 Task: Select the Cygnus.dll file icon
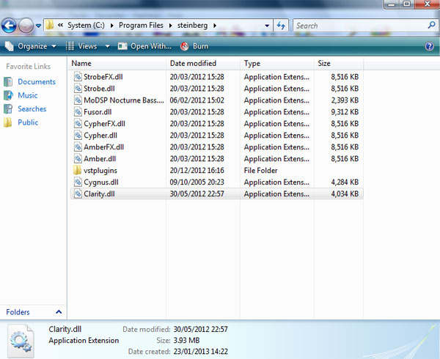(x=78, y=182)
